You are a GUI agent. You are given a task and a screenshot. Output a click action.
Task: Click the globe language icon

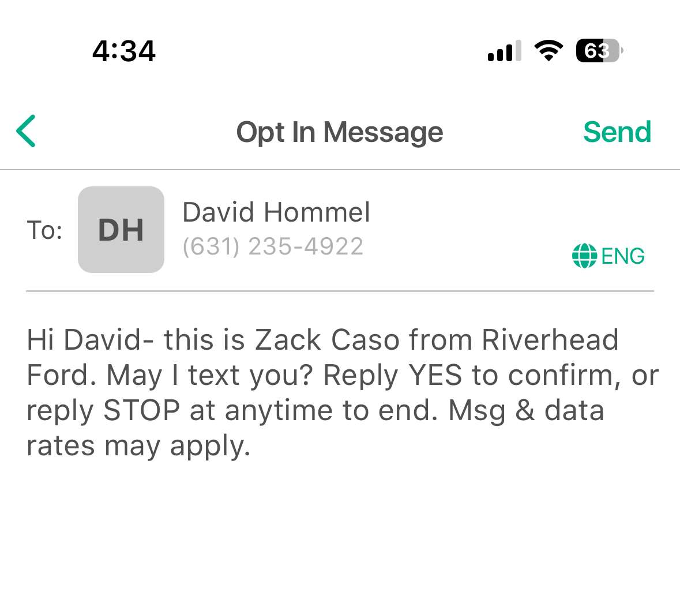(x=584, y=256)
